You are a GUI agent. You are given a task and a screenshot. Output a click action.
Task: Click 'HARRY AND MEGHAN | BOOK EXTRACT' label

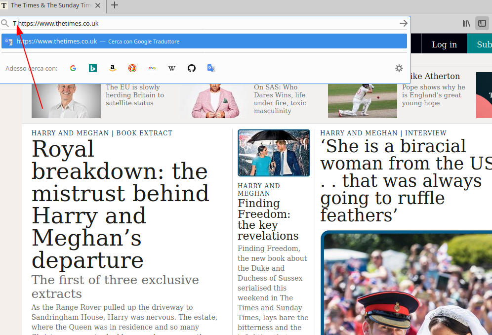click(102, 133)
